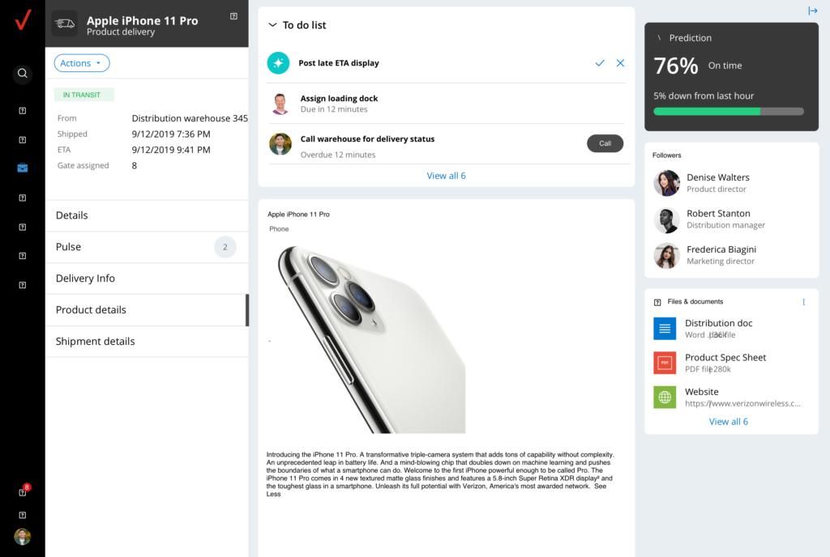Click View all 6 under Files & documents
This screenshot has width=830, height=557.
click(x=729, y=422)
